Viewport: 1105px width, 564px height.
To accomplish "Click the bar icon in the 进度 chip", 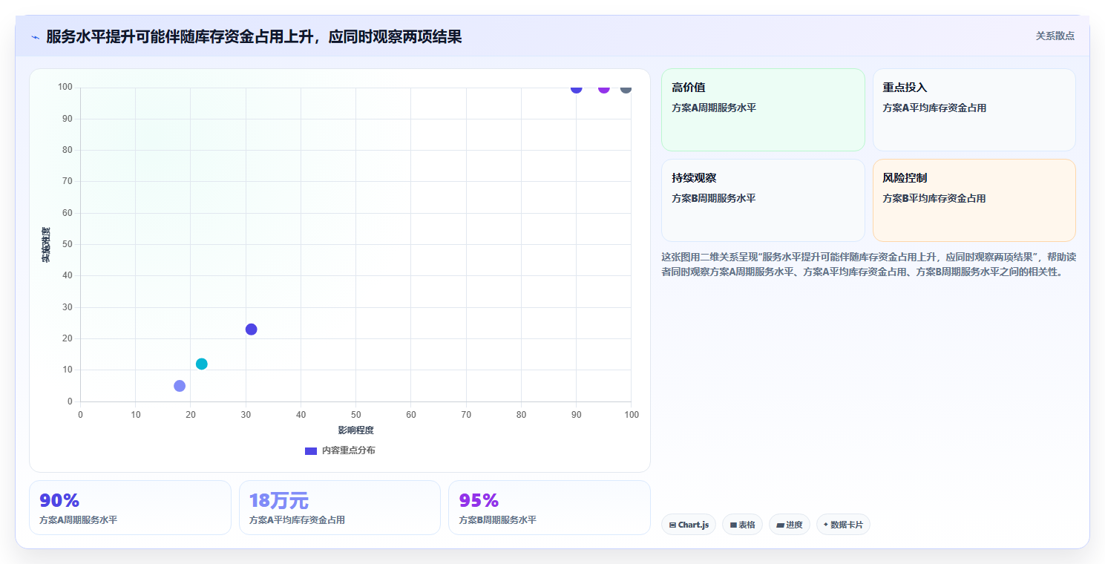I will pyautogui.click(x=780, y=525).
